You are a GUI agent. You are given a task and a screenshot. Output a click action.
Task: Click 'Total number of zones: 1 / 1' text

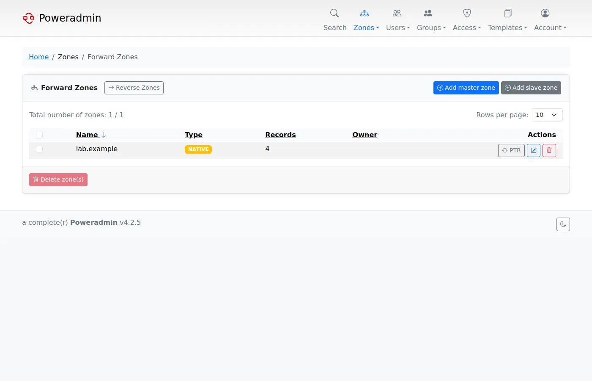76,115
